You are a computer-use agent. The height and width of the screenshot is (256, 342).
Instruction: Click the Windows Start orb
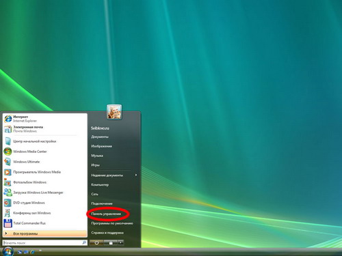[8, 251]
